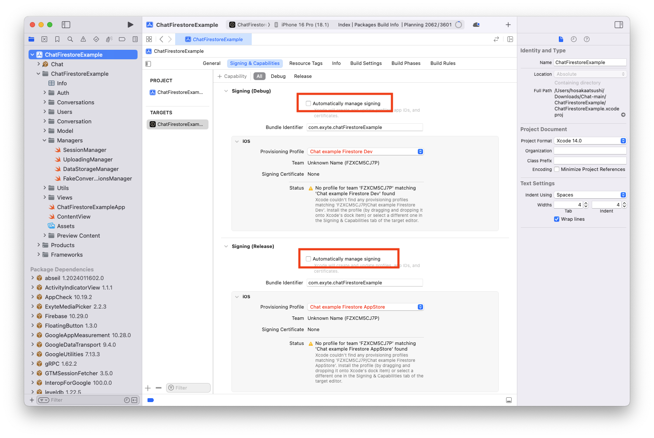Expand the Firebase package dependency
Screen dimensions: 654x438
(32, 316)
